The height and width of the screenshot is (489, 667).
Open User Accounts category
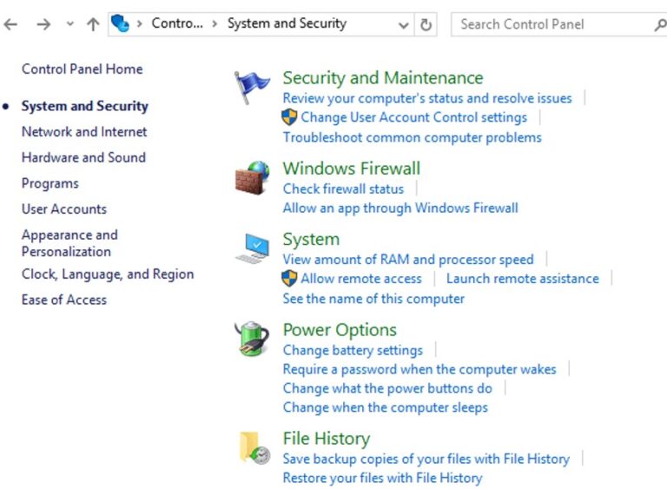click(x=64, y=209)
